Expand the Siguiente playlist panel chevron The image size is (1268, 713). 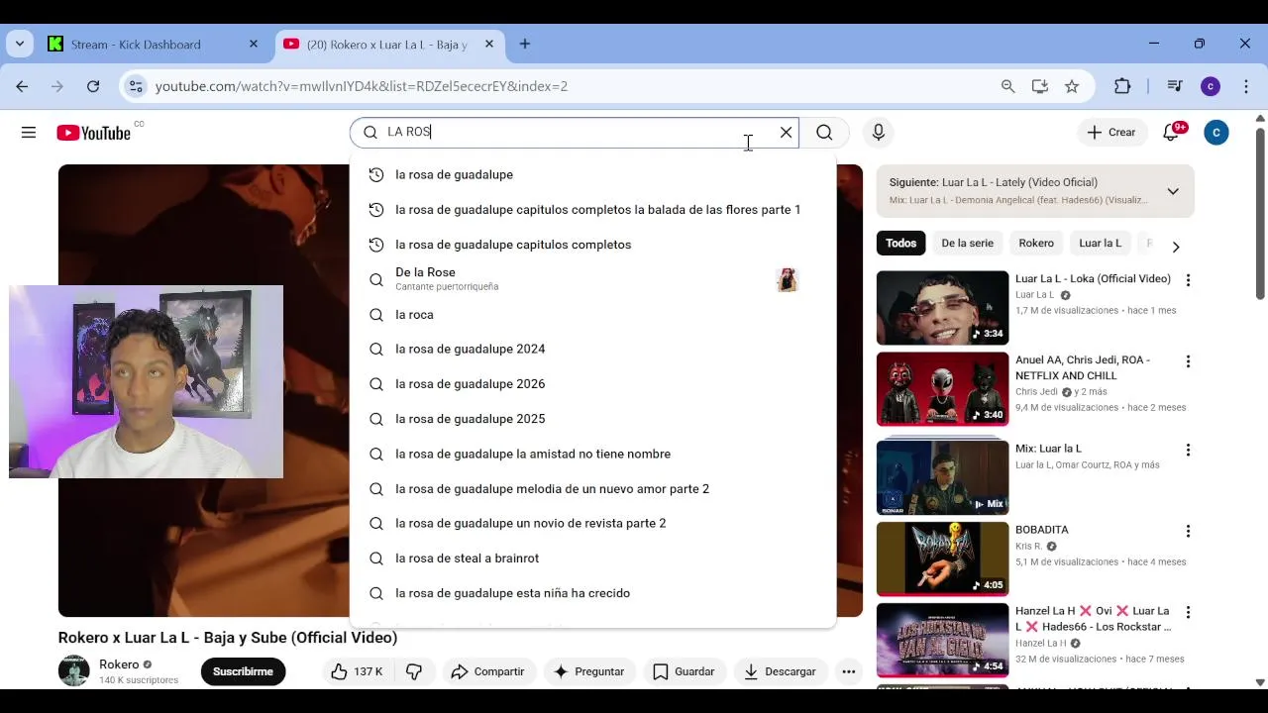pyautogui.click(x=1173, y=191)
